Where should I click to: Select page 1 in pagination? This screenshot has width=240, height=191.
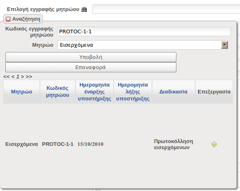point(18,77)
